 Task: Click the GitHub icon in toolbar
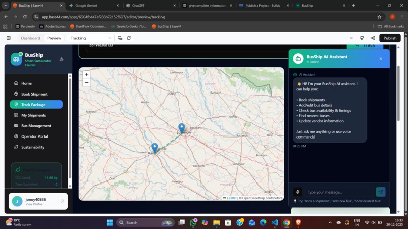(x=362, y=38)
